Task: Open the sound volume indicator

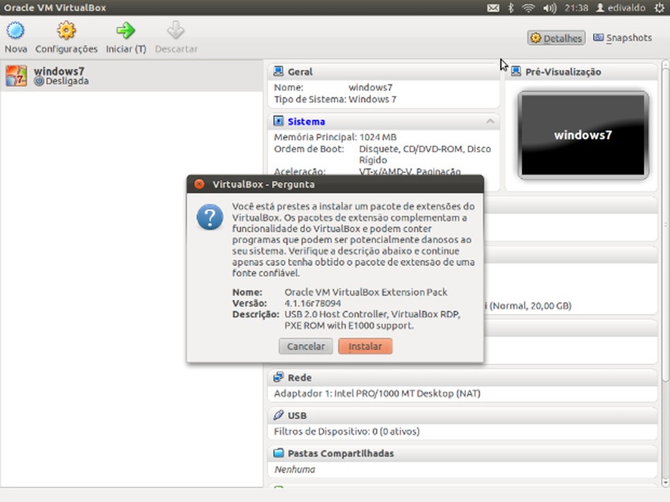Action: 549,7
